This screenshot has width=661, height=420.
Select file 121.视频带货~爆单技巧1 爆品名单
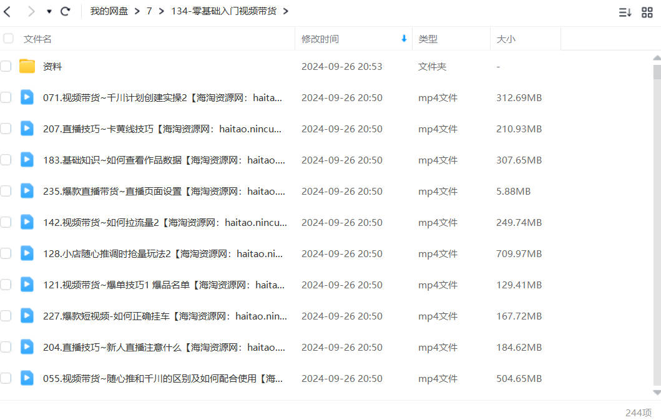164,285
